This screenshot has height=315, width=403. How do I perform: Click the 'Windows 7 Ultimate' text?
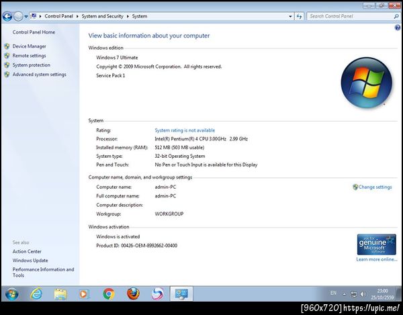tap(117, 58)
